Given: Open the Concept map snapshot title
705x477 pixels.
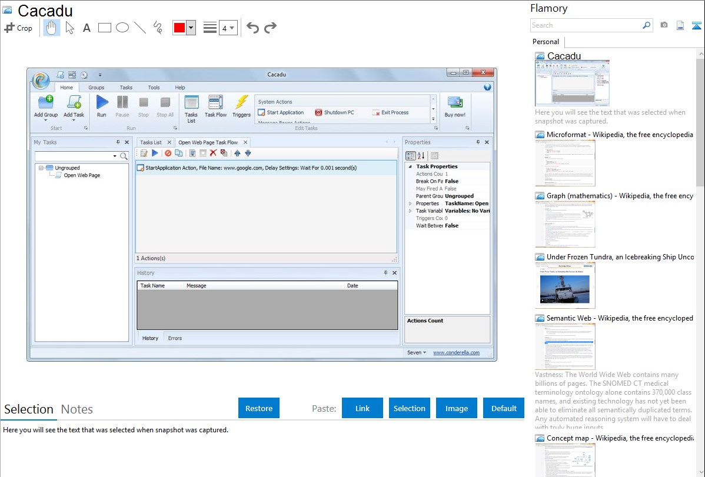Looking at the screenshot, I should click(620, 438).
